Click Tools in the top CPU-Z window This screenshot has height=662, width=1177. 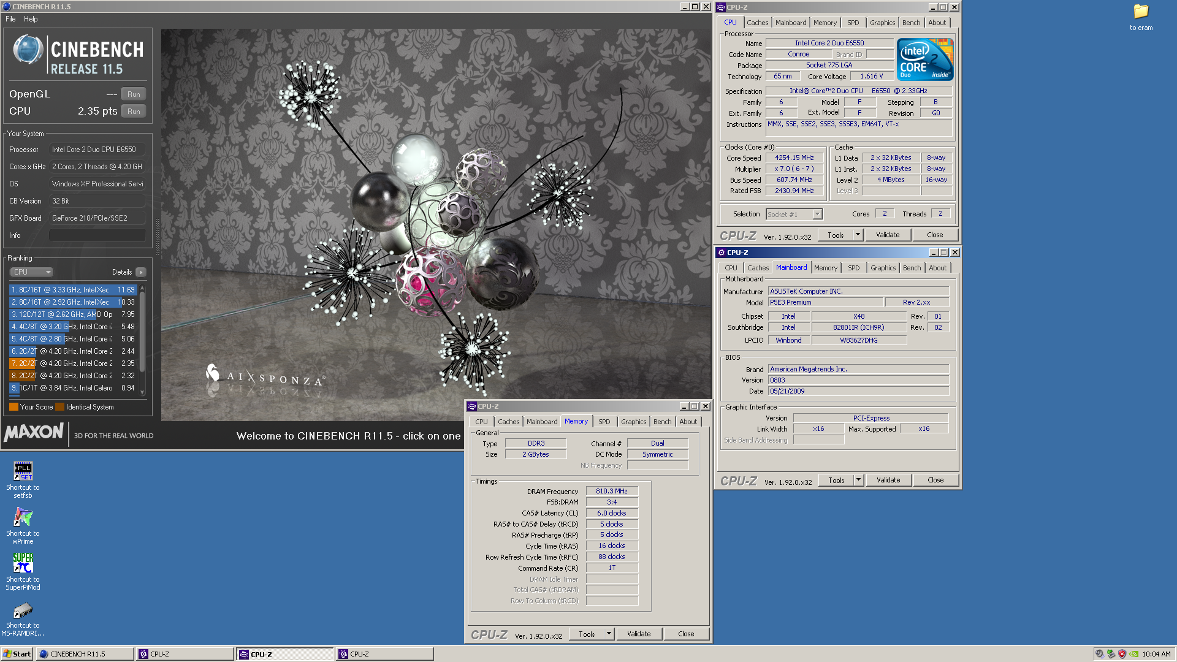coord(835,235)
